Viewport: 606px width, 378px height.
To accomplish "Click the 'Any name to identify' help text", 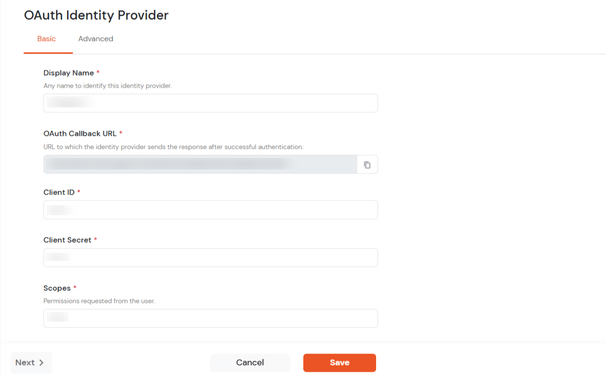I will 108,86.
